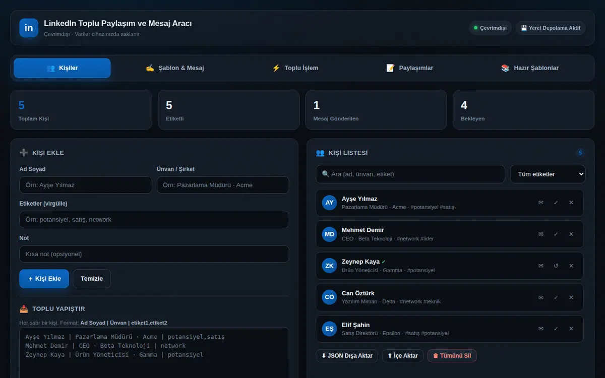
Task: Open message envelope for Mehmet Demir
Action: [x=541, y=234]
